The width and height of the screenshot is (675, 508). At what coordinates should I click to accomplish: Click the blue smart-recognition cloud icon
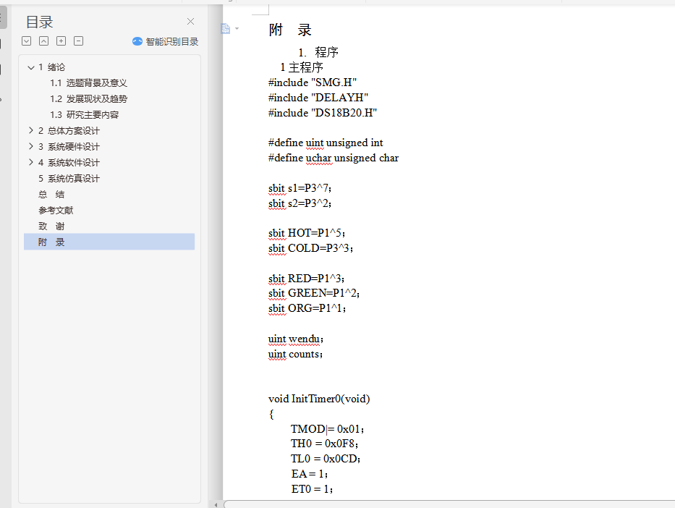coord(137,41)
